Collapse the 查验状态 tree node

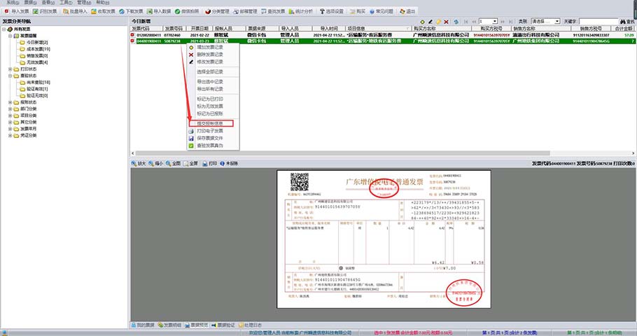tap(10, 76)
